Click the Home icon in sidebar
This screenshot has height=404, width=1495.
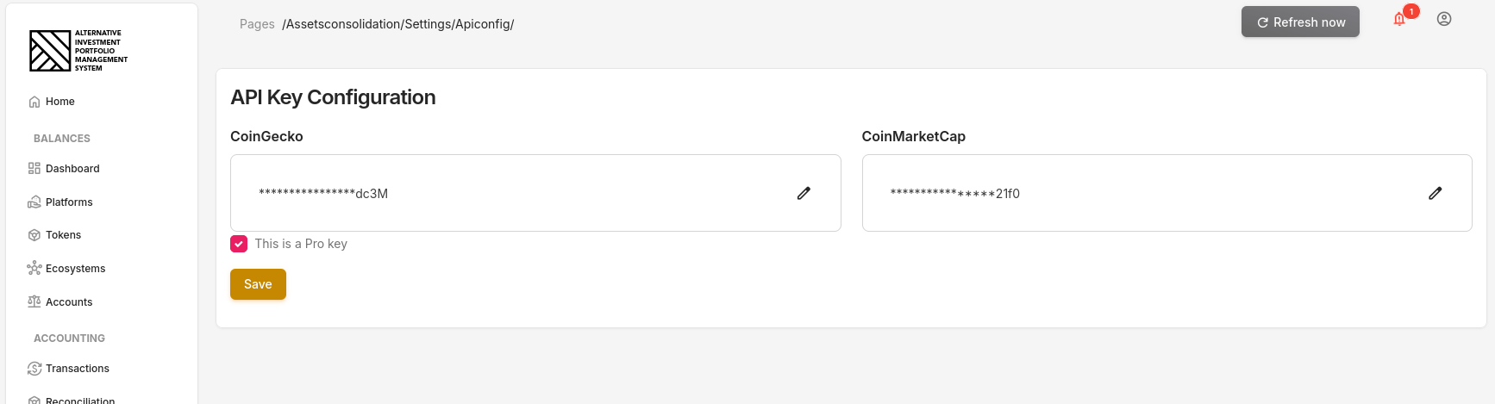pos(34,102)
